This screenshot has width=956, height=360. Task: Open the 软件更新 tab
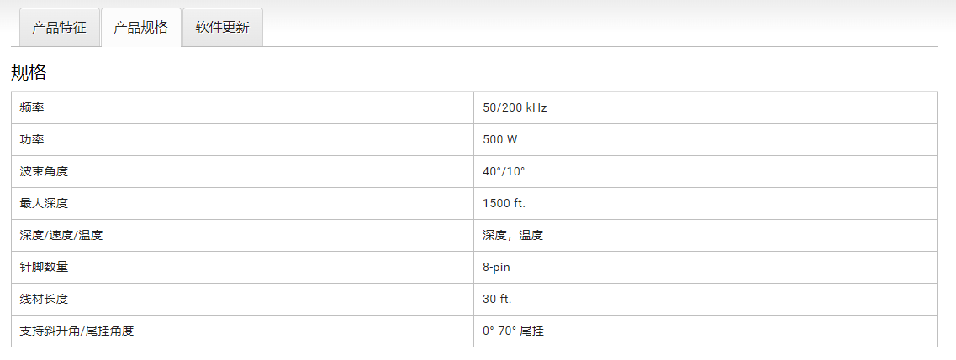(223, 28)
